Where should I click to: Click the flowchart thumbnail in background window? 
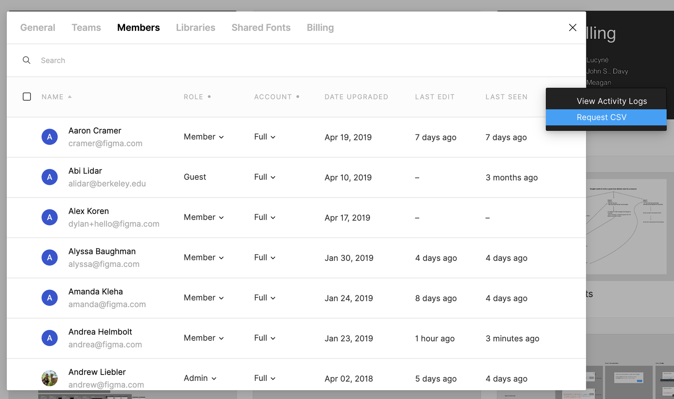click(626, 227)
